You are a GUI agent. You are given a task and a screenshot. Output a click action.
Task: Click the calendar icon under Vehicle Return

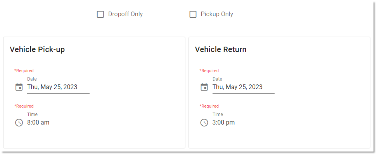pos(204,87)
